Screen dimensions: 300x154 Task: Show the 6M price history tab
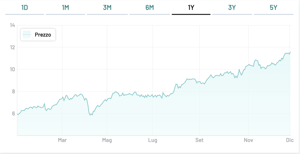point(149,7)
